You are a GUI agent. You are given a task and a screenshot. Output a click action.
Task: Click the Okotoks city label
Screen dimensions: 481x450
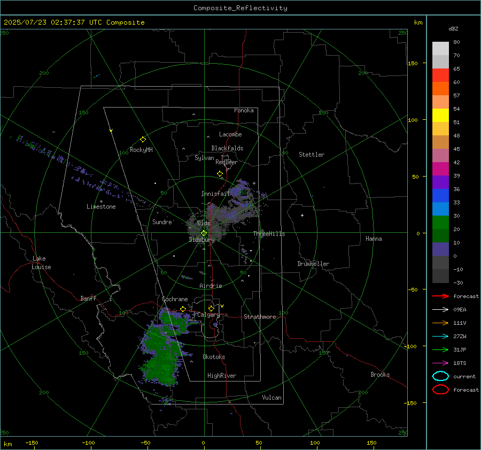pos(214,356)
